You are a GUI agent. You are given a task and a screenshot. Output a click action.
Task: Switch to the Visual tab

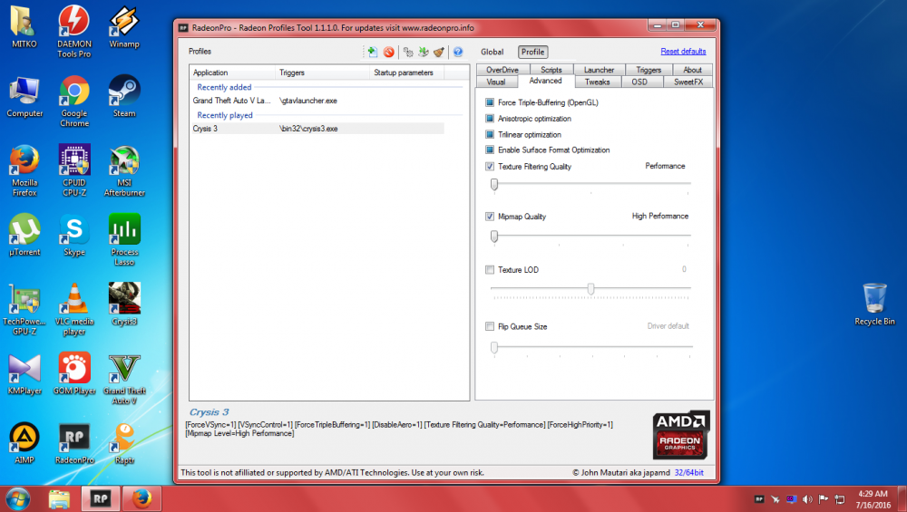(x=496, y=82)
